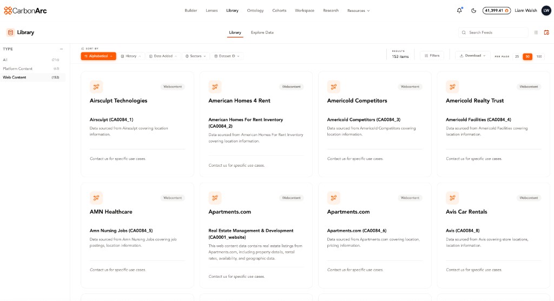Click the 41,399.41 credits balance

click(497, 11)
